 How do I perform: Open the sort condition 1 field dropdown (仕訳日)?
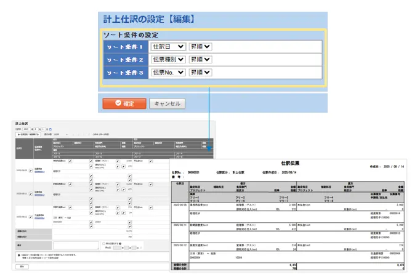pyautogui.click(x=168, y=46)
